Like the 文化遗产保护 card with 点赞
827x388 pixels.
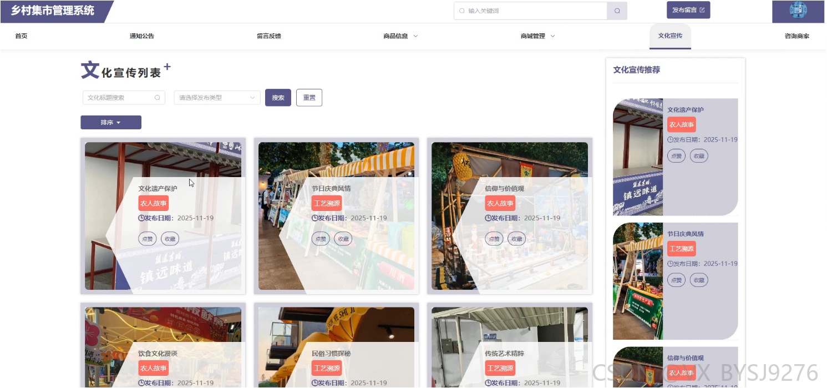(148, 239)
